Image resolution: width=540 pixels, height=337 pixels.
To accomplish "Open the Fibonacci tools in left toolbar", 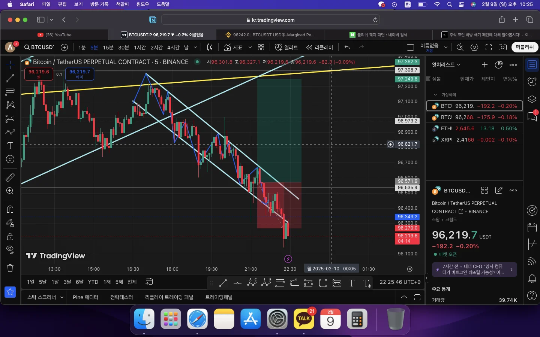I will tap(10, 92).
